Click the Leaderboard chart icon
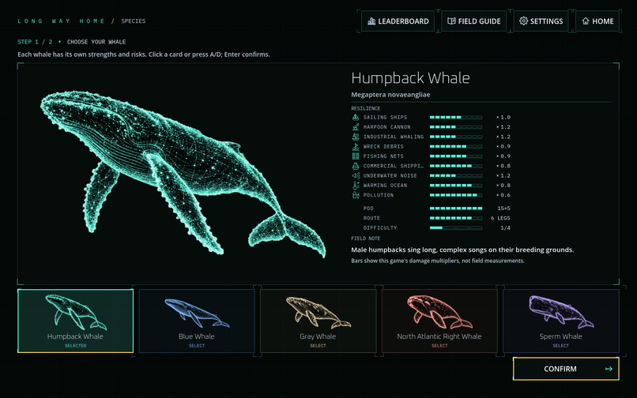Screen dimensions: 637x398 click(x=371, y=21)
